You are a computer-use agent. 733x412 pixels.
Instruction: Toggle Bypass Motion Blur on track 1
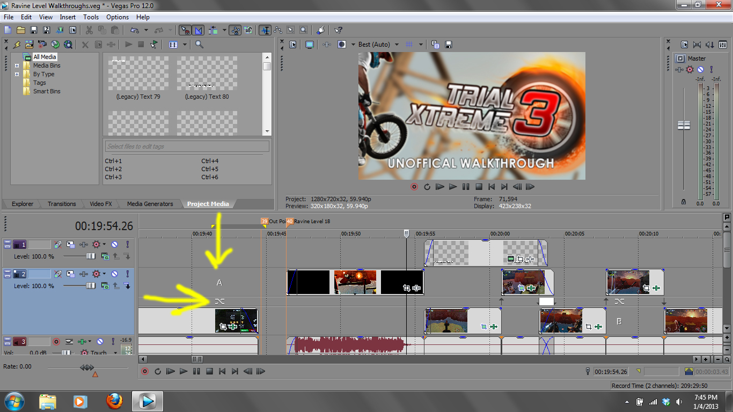[58, 245]
